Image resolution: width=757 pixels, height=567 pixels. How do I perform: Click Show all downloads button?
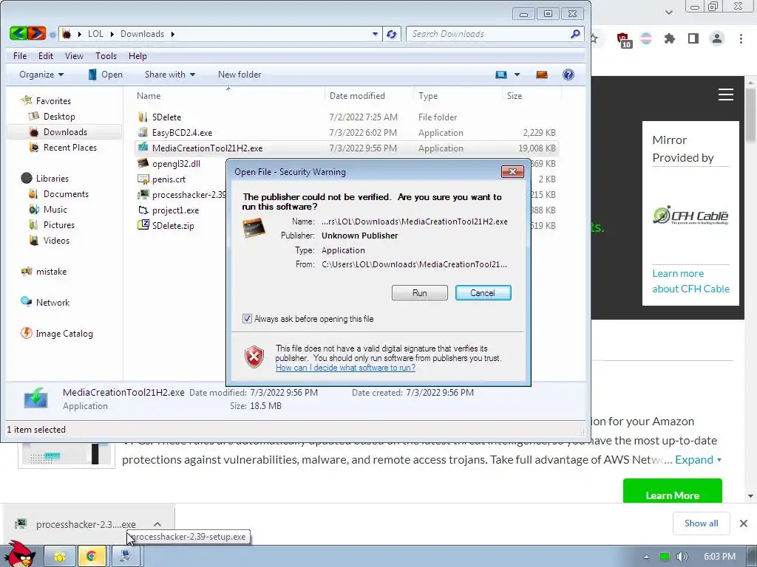tap(701, 523)
